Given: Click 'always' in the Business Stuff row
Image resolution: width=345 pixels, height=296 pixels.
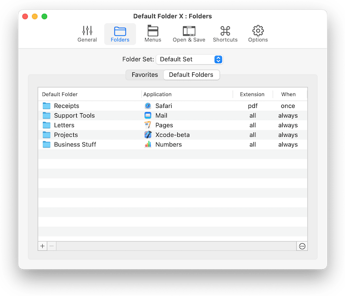Looking at the screenshot, I should tap(288, 145).
